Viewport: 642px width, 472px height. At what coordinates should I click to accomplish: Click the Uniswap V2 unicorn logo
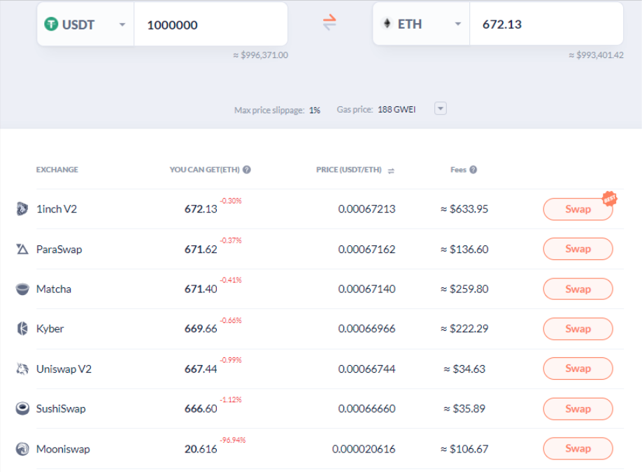coord(22,369)
